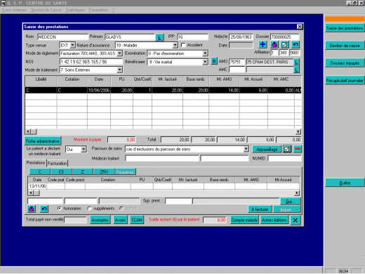Open the Soins externes menu
365x274 pixels.
pos(15,10)
